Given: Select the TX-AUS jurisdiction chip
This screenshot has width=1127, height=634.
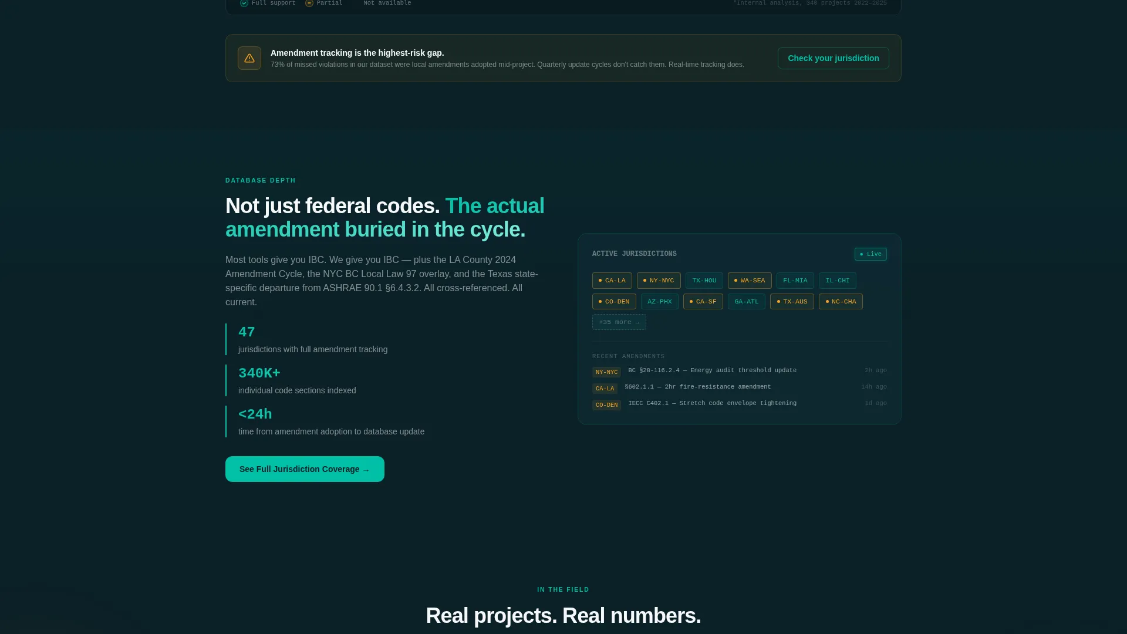Looking at the screenshot, I should click(792, 302).
